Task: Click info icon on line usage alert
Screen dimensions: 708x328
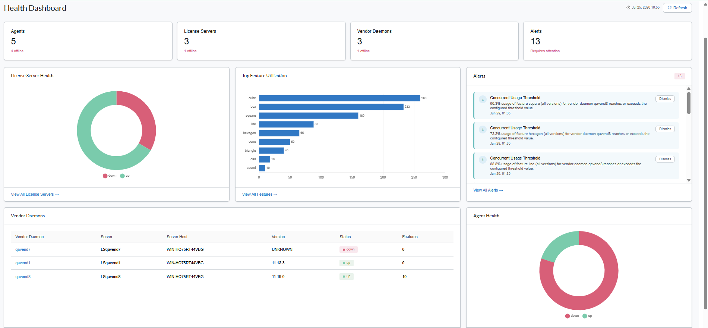Action: pyautogui.click(x=483, y=160)
